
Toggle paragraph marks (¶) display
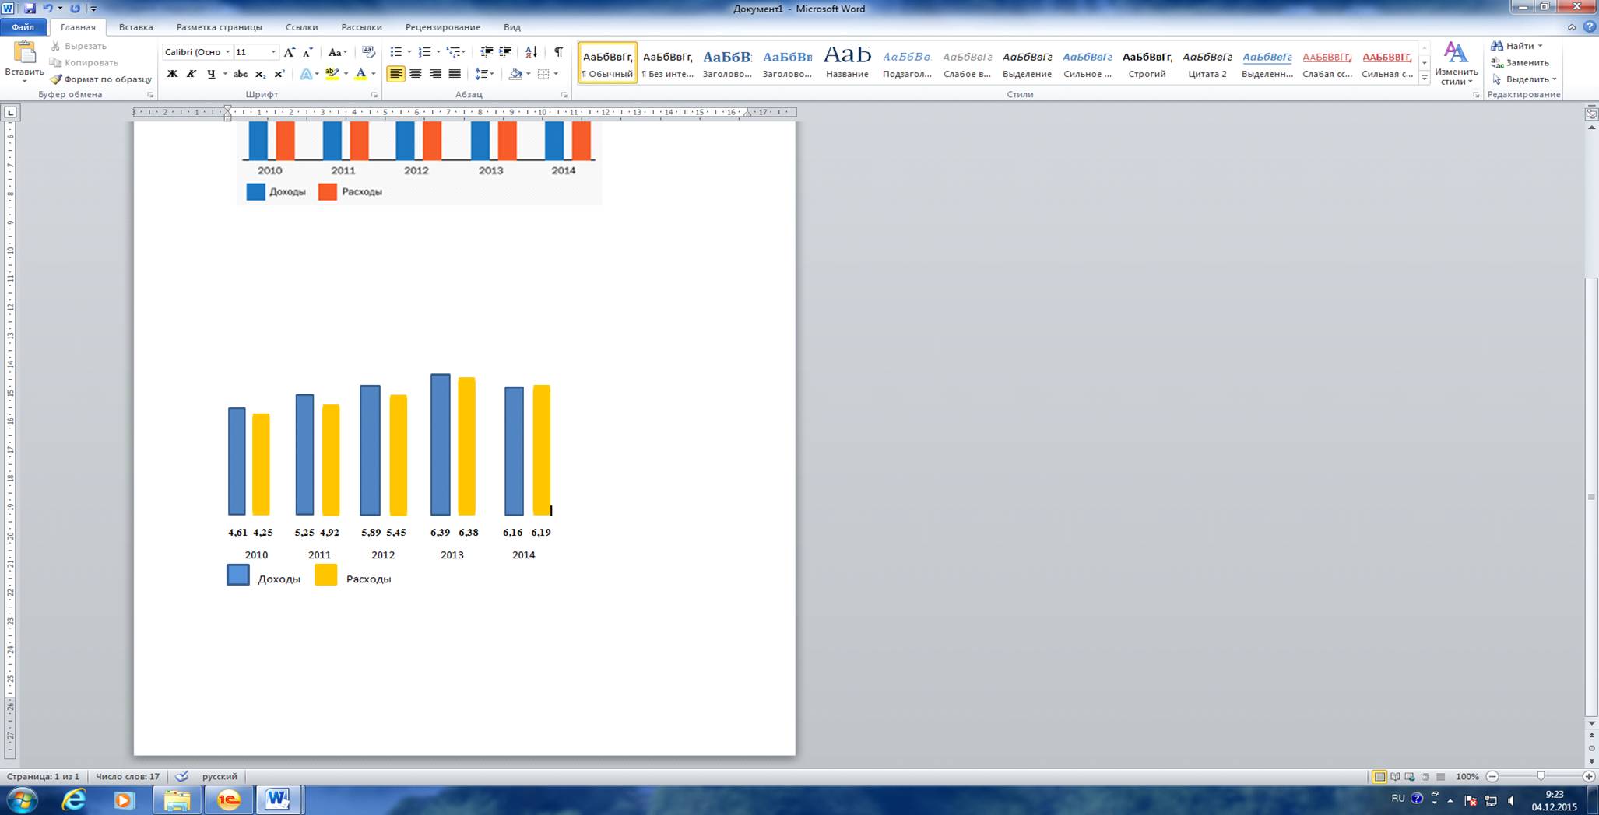tap(558, 52)
